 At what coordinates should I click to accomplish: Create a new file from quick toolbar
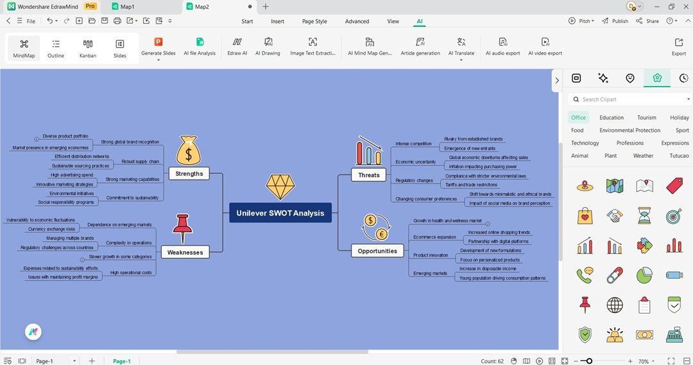(79, 21)
